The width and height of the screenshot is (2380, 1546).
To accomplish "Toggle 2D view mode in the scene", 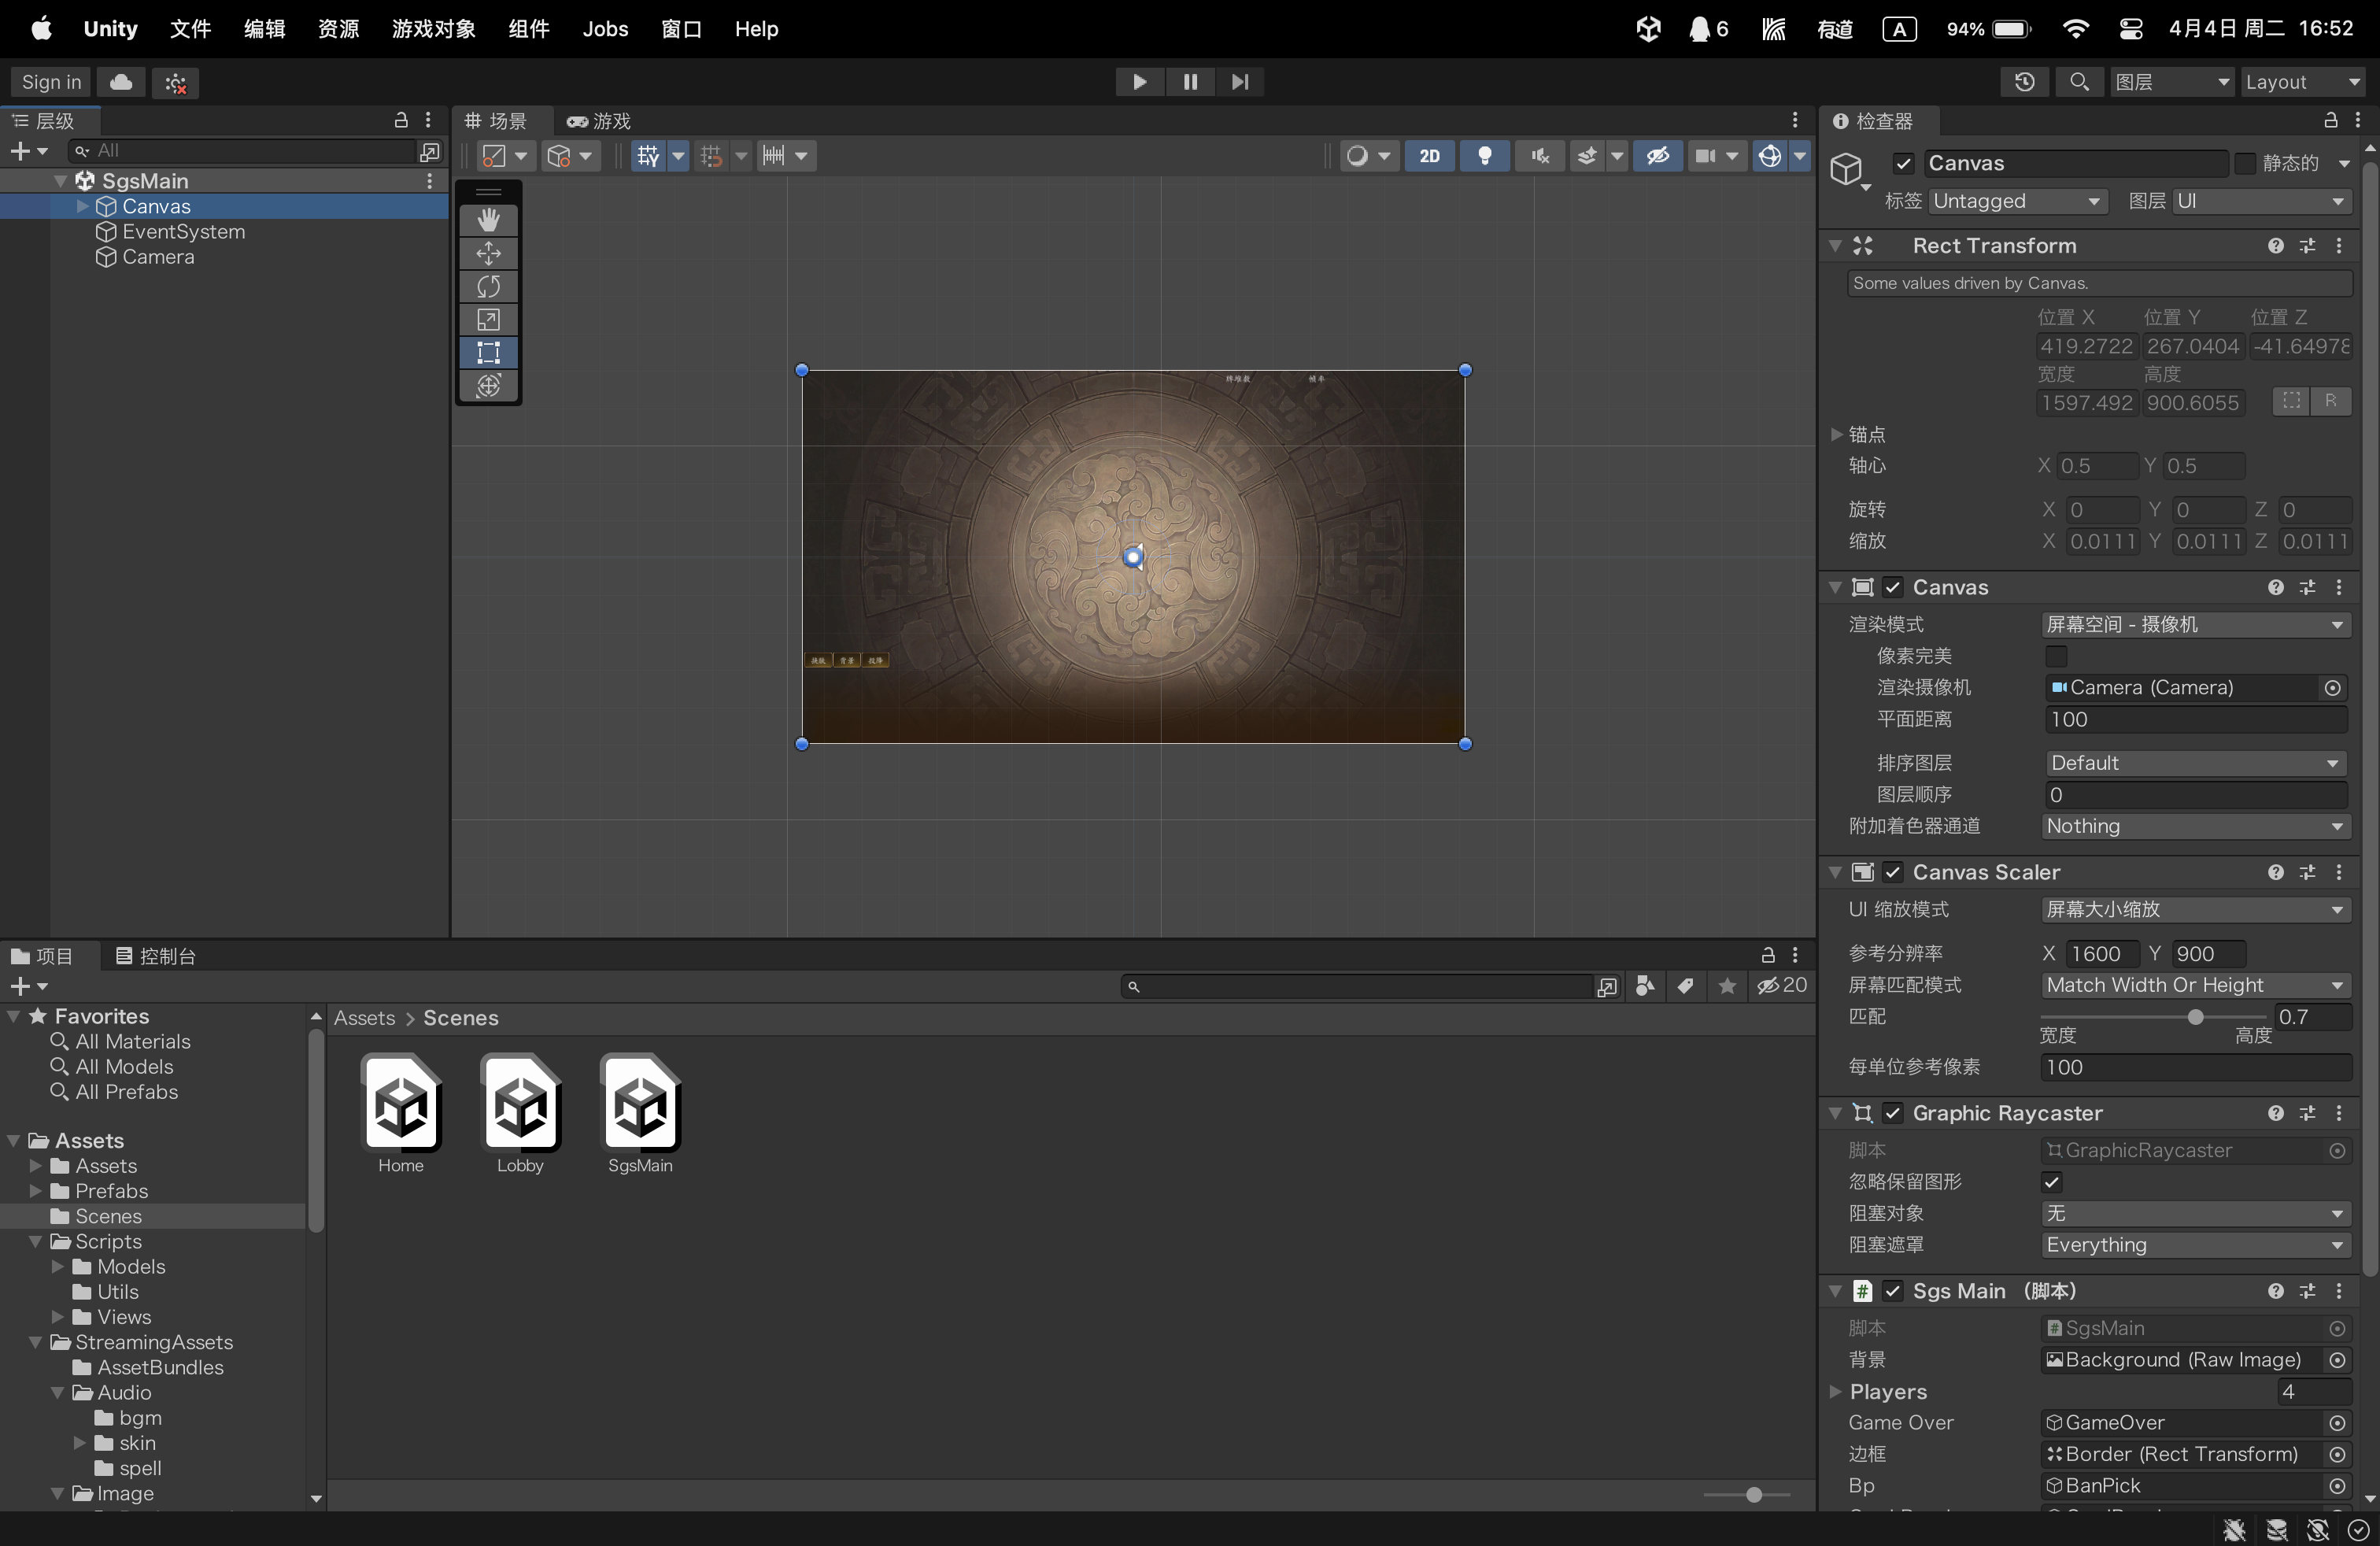I will [1429, 156].
